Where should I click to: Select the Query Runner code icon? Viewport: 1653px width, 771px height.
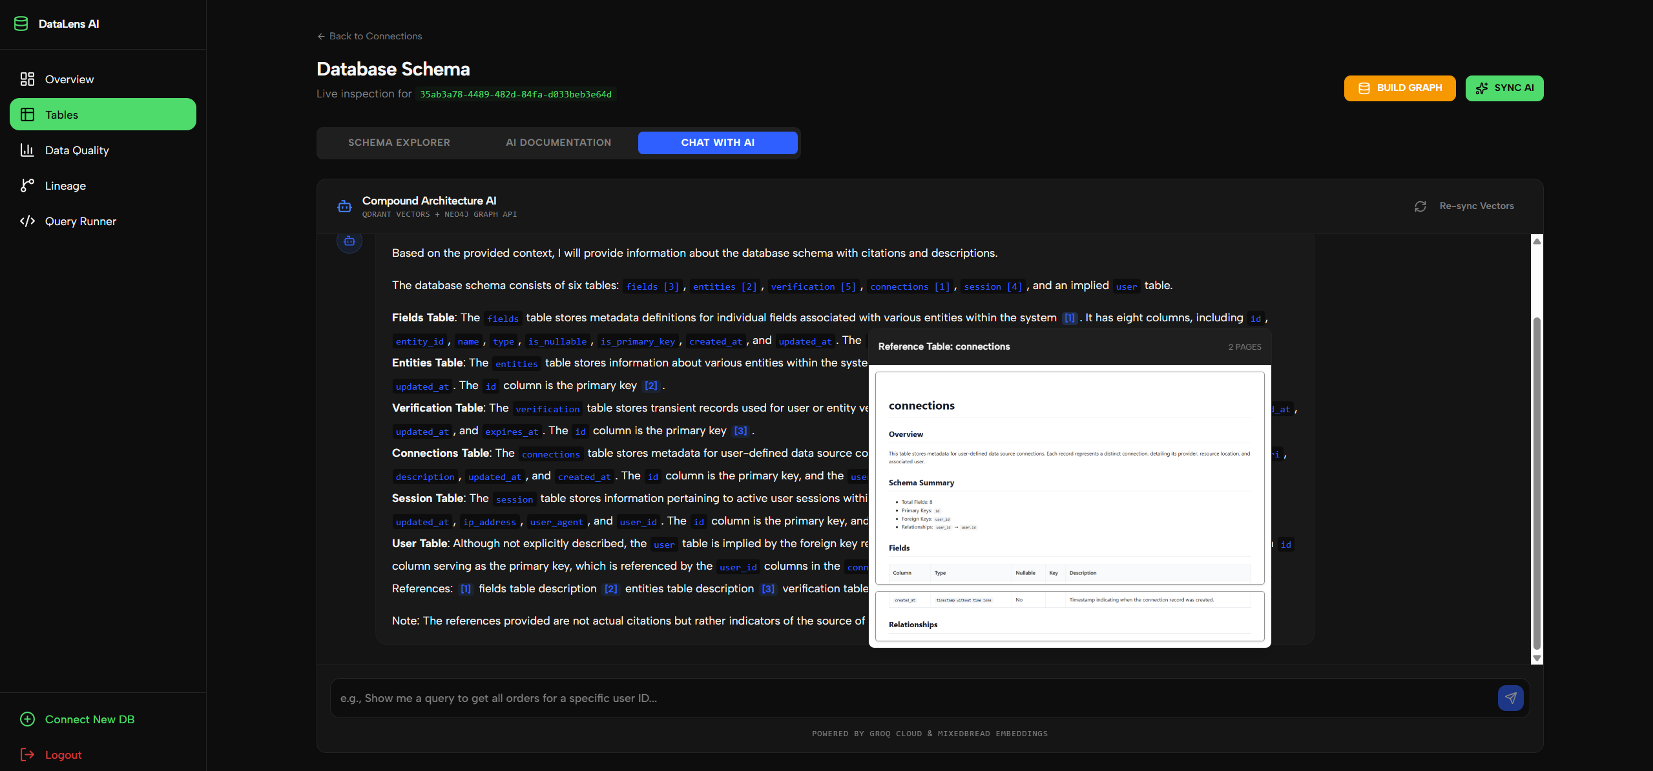click(27, 221)
